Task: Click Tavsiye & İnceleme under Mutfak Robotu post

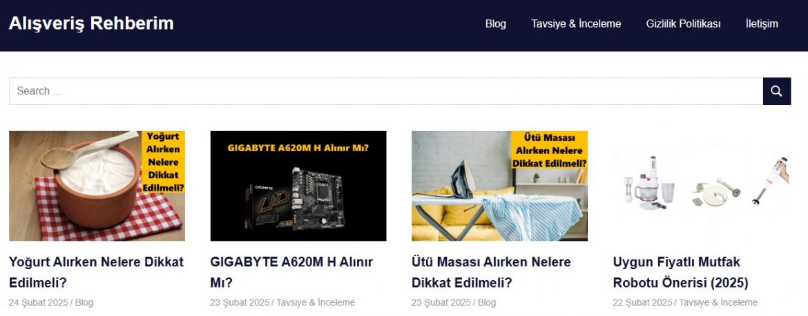Action: [718, 303]
